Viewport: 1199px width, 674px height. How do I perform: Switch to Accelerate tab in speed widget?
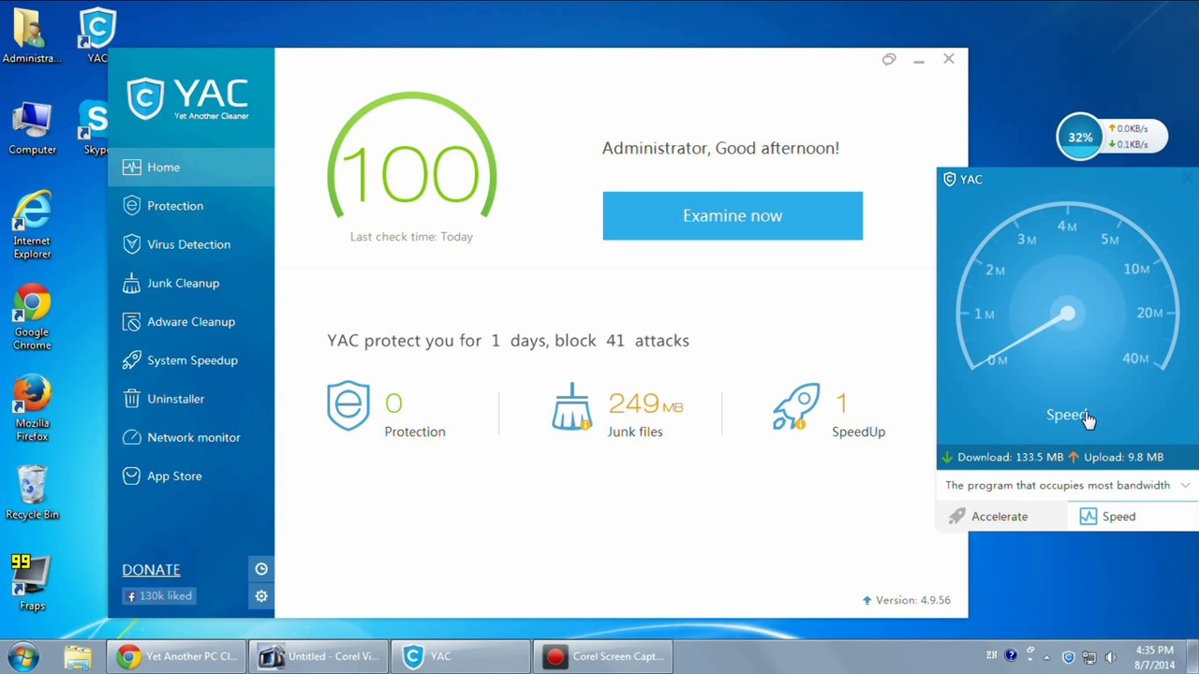1001,517
